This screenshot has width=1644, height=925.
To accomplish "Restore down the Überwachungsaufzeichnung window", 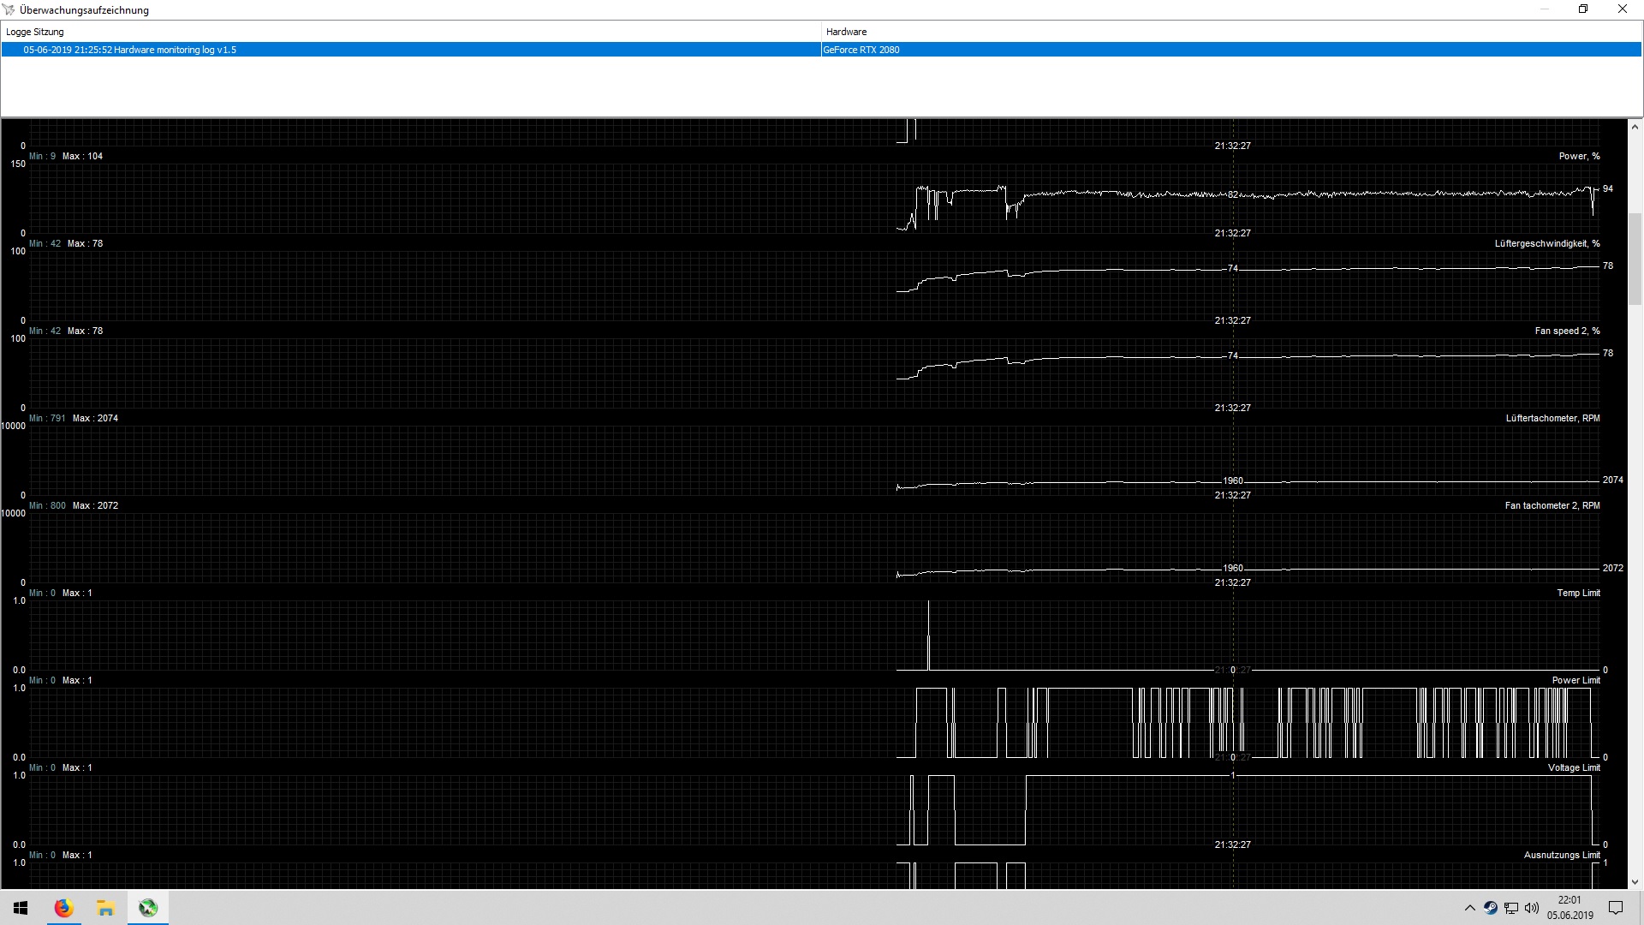I will (x=1583, y=9).
